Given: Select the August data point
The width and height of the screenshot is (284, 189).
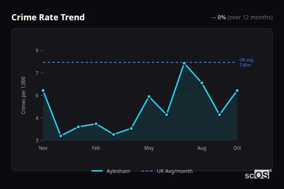Looking at the screenshot, I should [x=202, y=83].
